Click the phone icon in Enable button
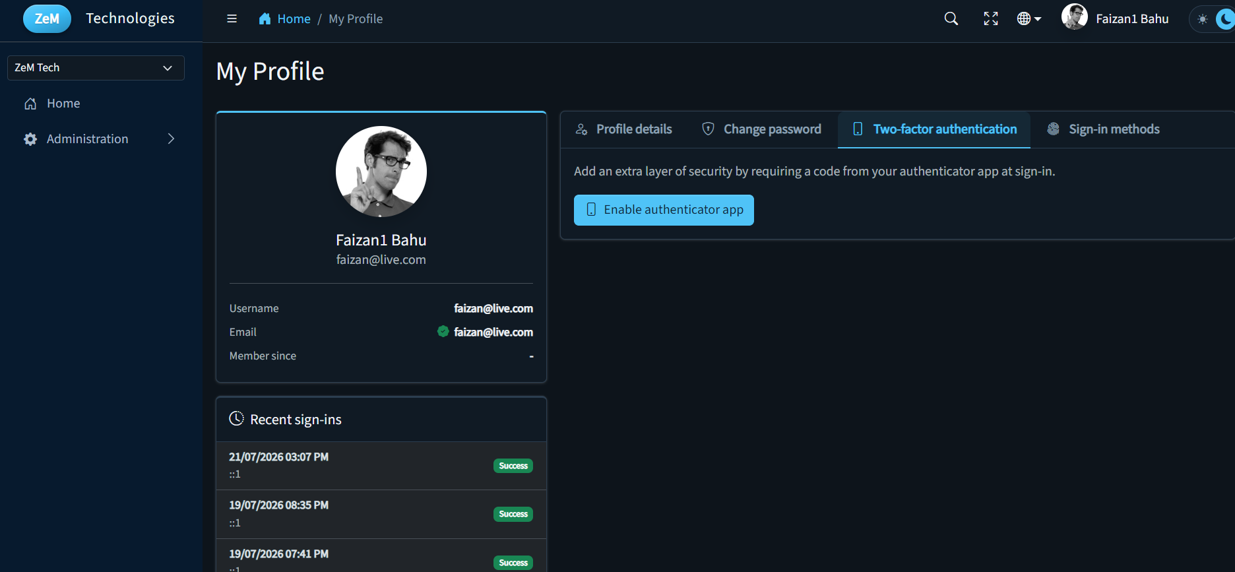1235x572 pixels. [x=591, y=210]
